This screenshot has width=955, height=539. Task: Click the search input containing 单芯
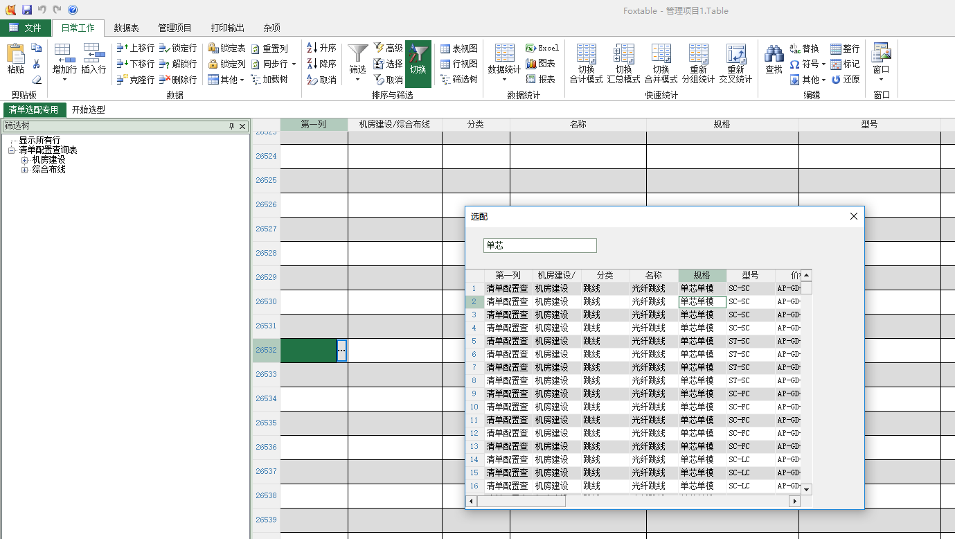click(x=539, y=246)
